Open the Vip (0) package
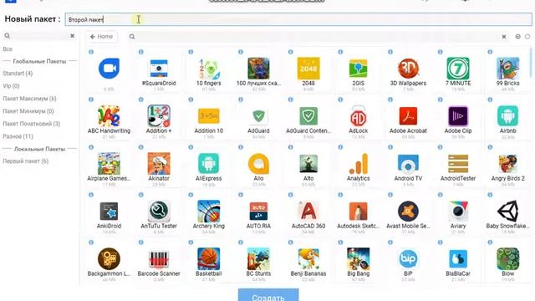The width and height of the screenshot is (535, 301). (11, 86)
